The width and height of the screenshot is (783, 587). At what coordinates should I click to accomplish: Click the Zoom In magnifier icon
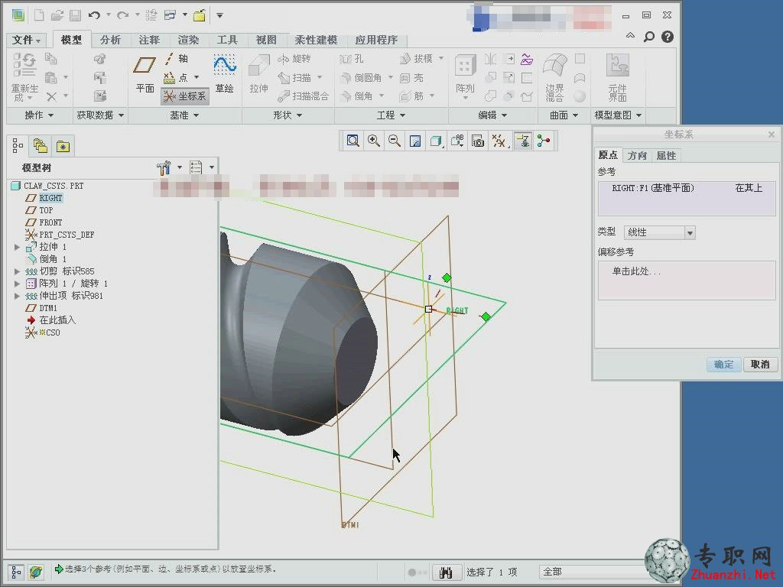pyautogui.click(x=373, y=141)
